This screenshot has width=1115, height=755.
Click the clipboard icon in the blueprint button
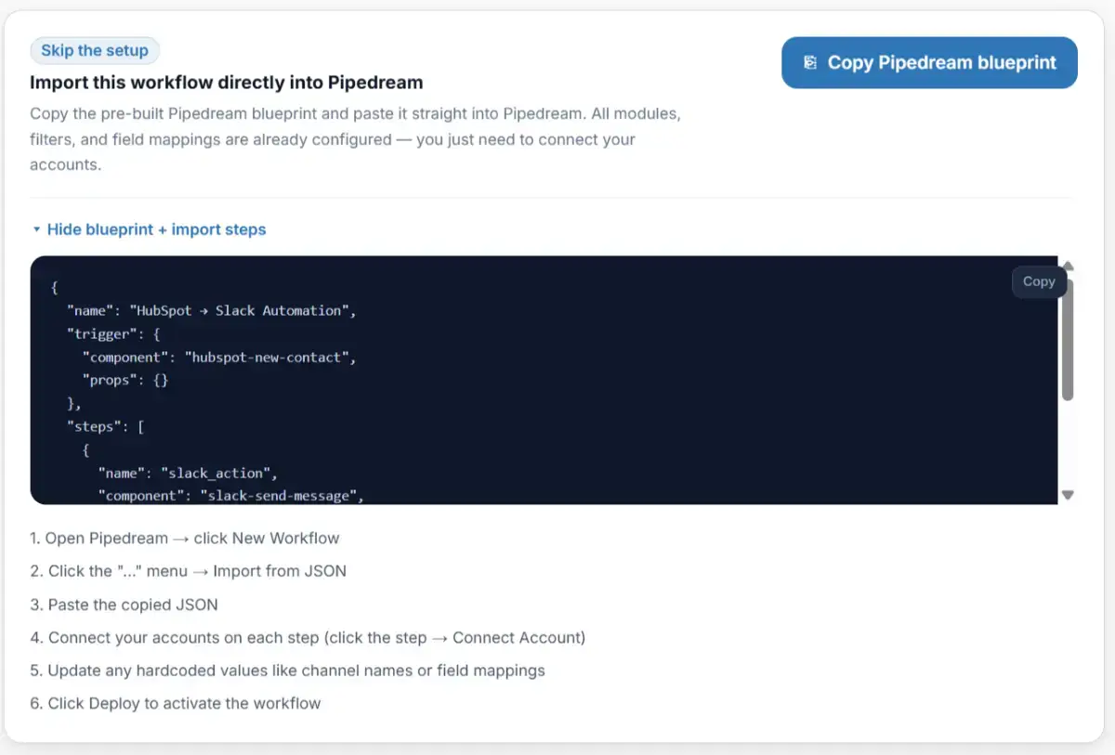809,63
